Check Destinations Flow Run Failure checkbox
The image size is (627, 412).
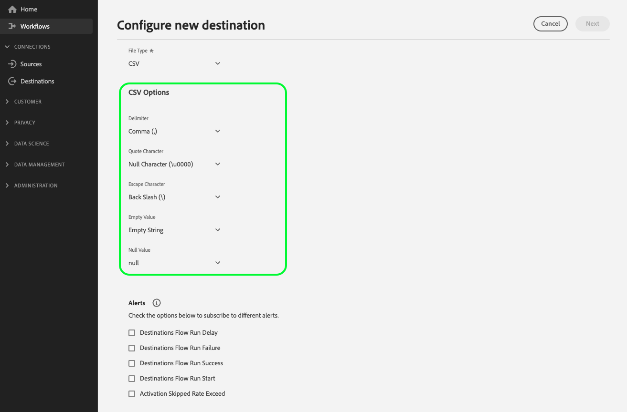tap(132, 348)
